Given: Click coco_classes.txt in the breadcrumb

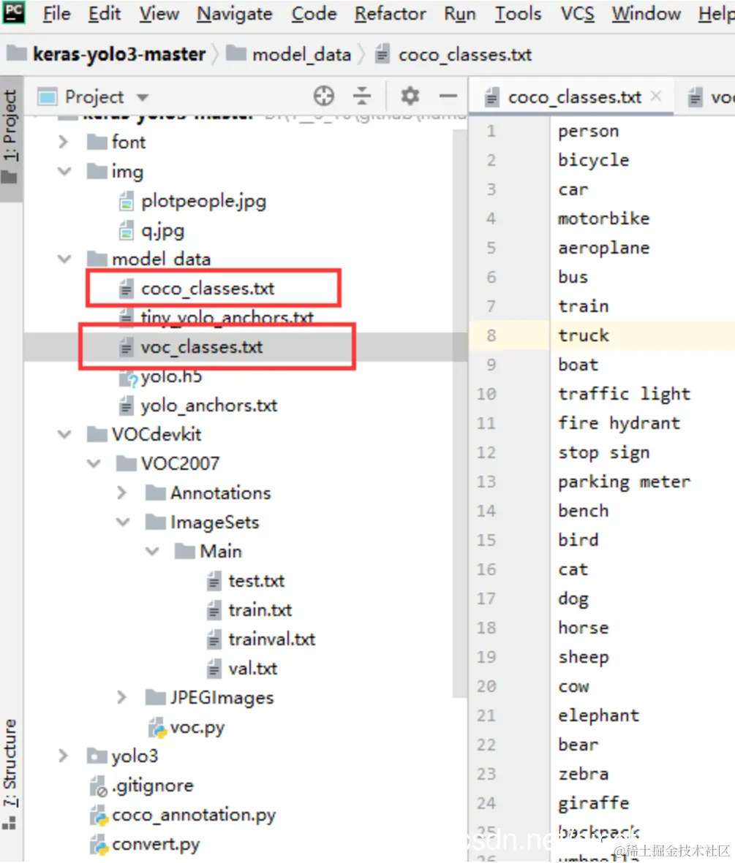Looking at the screenshot, I should coord(464,55).
